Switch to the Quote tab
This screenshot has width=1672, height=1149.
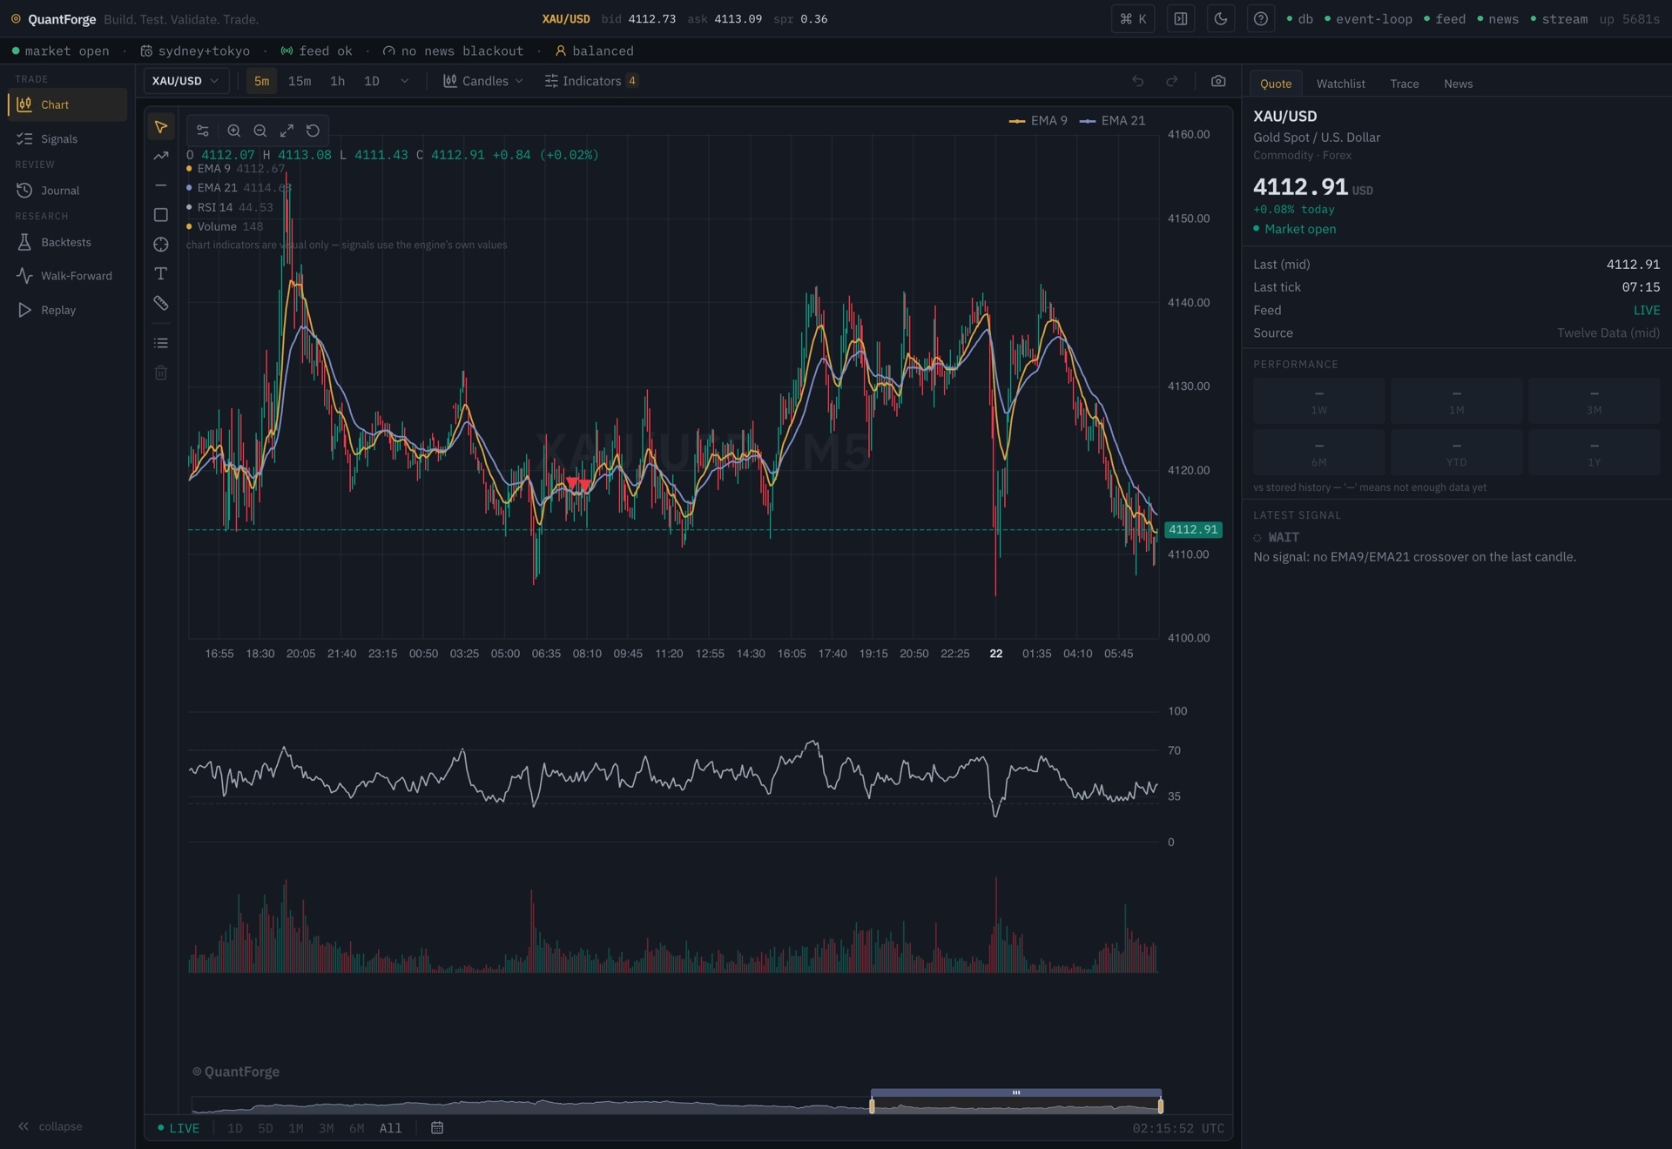coord(1276,84)
